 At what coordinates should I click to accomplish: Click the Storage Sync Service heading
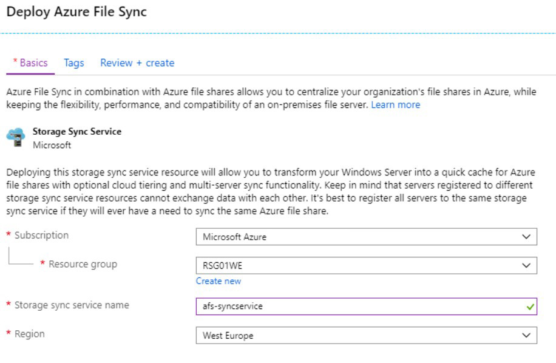77,132
